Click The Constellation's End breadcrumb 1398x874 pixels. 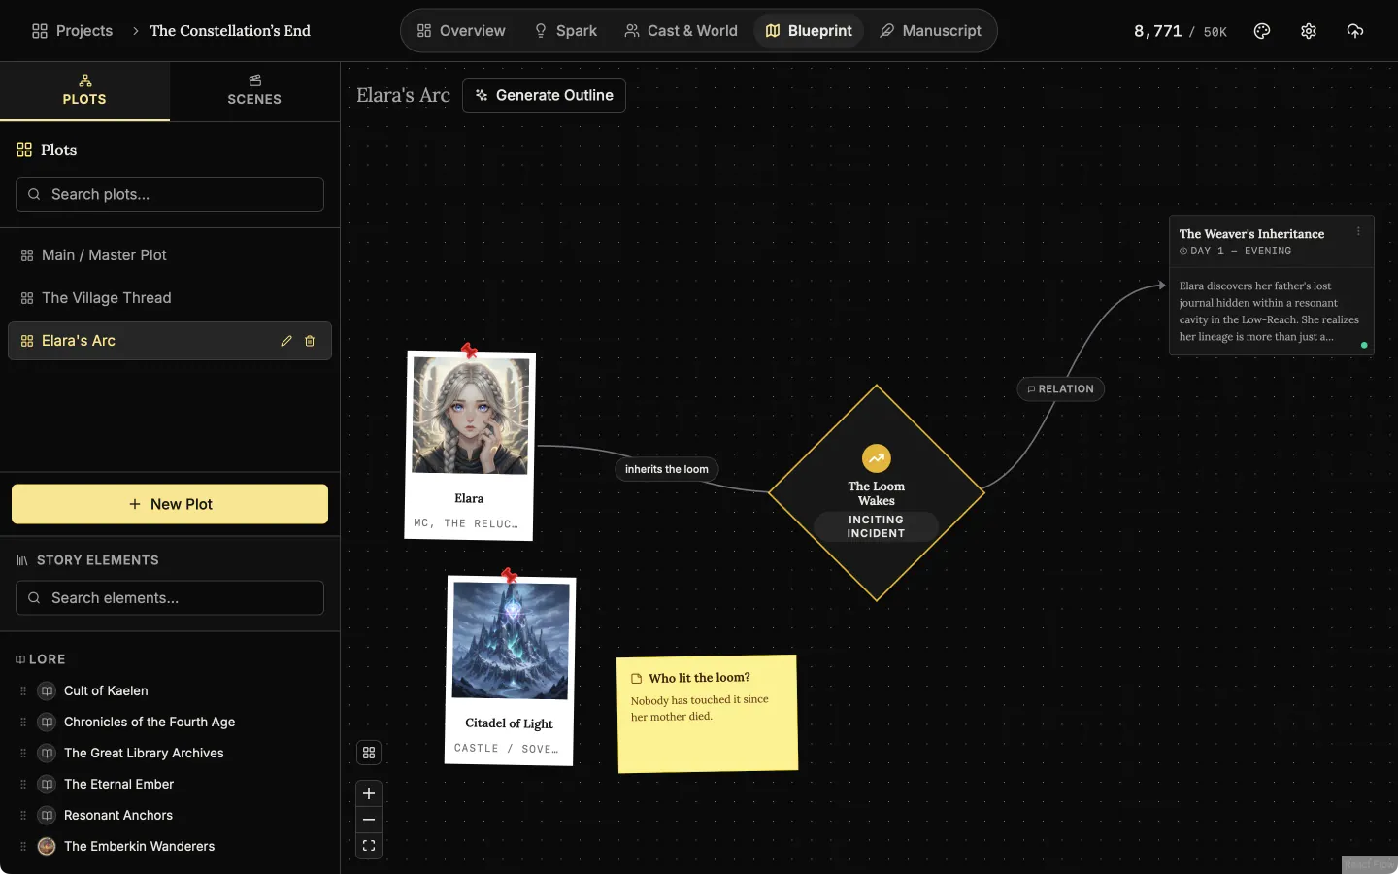230,31
